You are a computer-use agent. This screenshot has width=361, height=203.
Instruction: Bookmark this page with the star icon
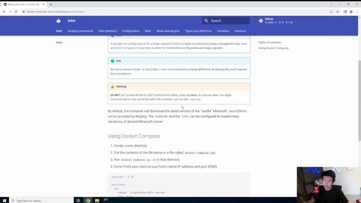coord(338,11)
